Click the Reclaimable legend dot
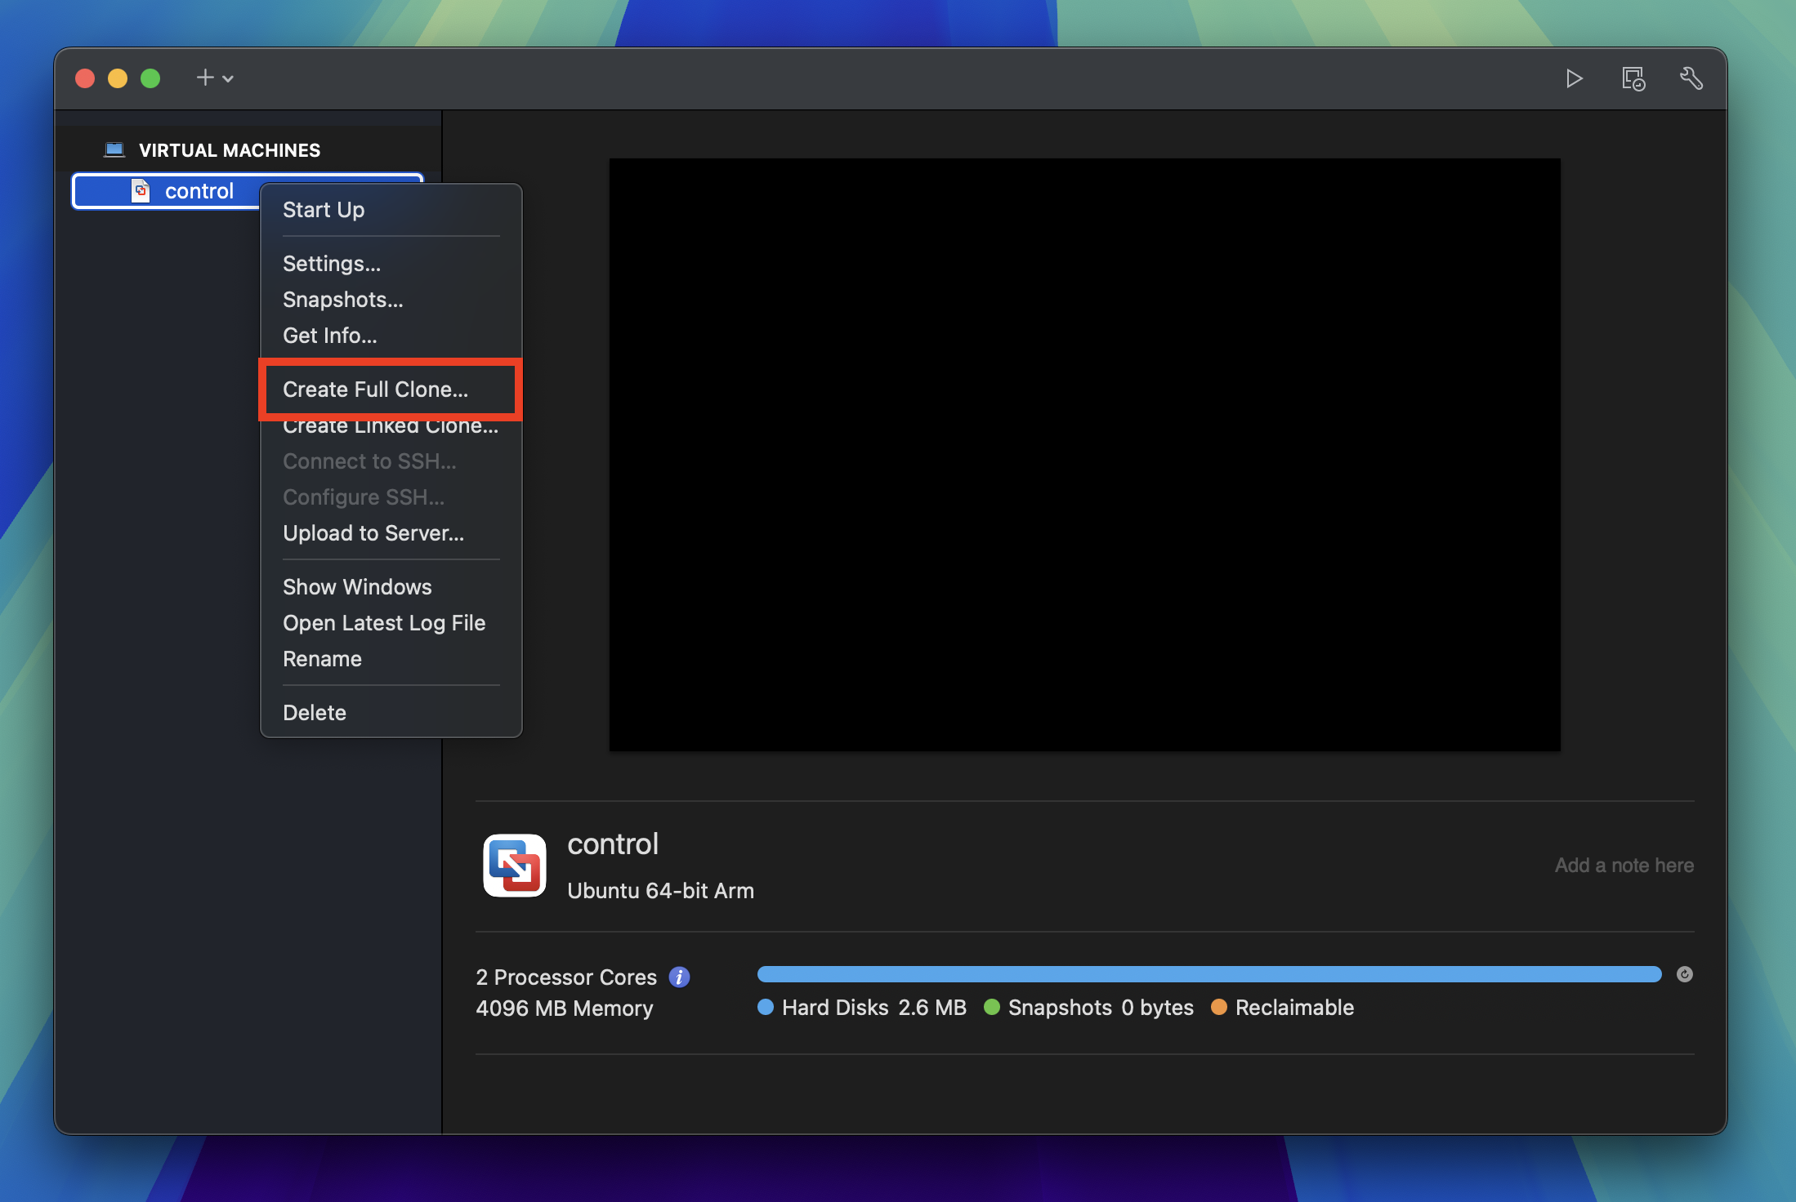The height and width of the screenshot is (1202, 1796). 1220,1008
